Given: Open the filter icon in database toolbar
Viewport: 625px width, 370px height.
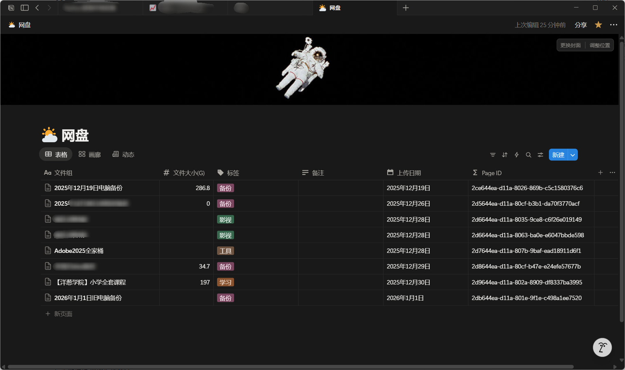Looking at the screenshot, I should 493,155.
